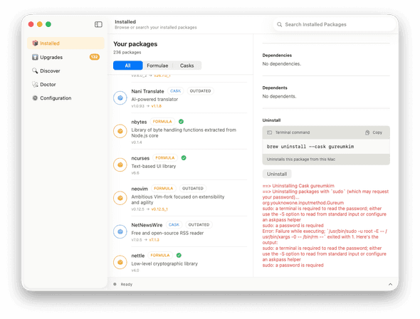Click the Uninstalling Cask gureumkim log line

(x=298, y=186)
